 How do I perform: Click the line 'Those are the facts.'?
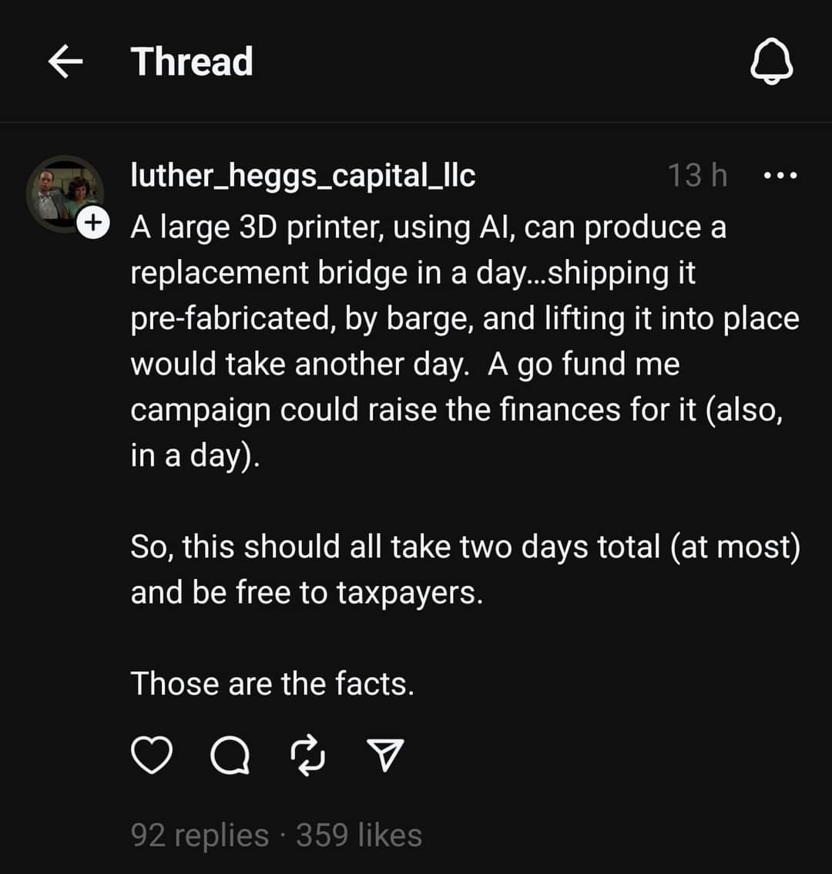point(272,684)
